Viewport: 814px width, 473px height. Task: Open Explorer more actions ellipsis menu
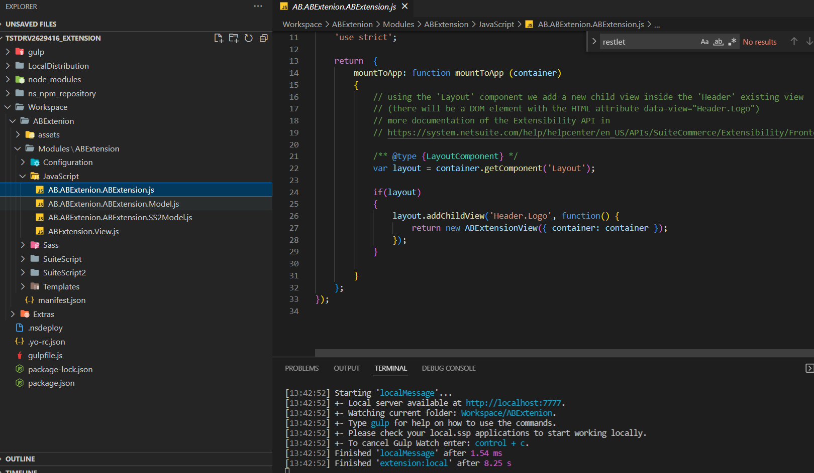coord(258,7)
